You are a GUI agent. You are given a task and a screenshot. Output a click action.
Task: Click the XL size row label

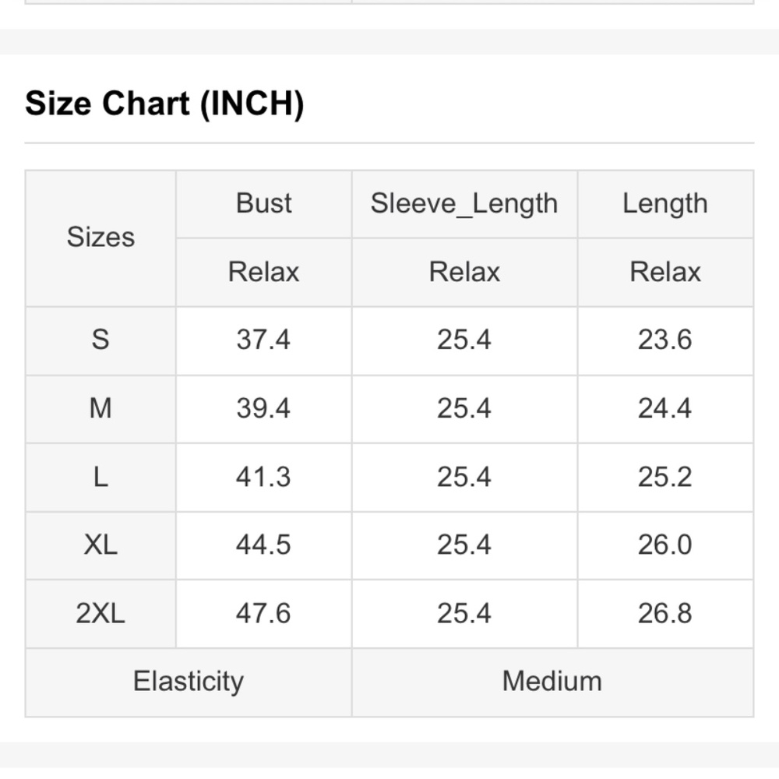(100, 545)
